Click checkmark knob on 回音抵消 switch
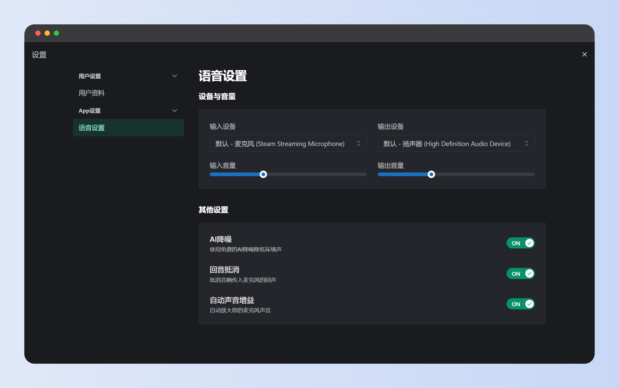 529,274
